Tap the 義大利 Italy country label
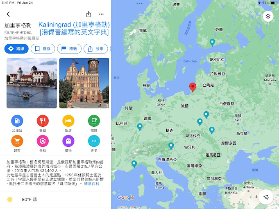 (x=157, y=173)
